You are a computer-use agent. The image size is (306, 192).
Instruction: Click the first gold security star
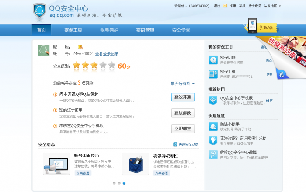click(76, 66)
